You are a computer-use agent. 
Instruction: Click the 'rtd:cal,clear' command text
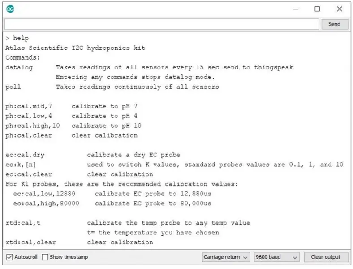[30, 243]
